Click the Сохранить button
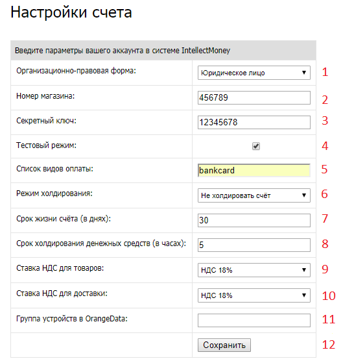 [x=224, y=345]
